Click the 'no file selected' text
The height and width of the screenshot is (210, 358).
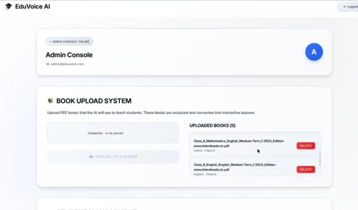(x=114, y=133)
